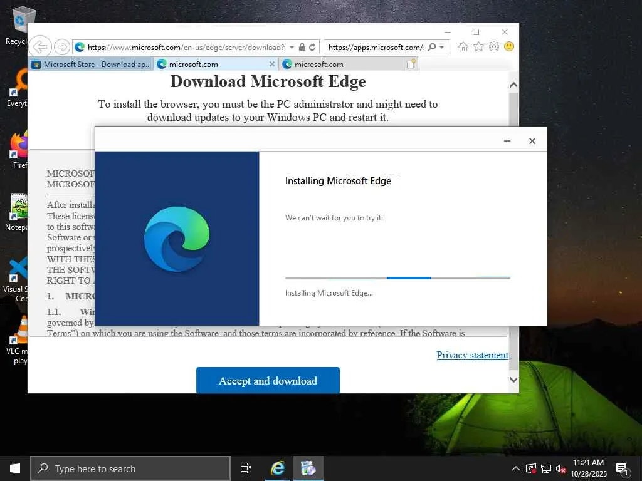Expand the address bar autocomplete dropdown arrow

pos(292,48)
